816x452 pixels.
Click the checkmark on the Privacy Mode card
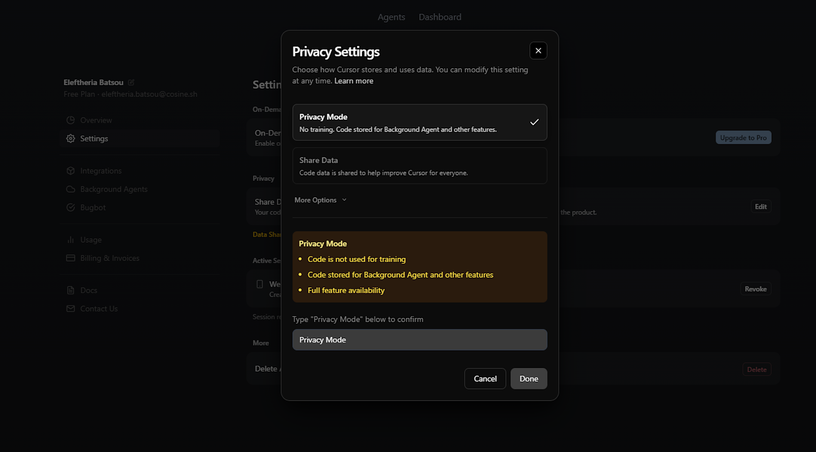[x=534, y=122]
